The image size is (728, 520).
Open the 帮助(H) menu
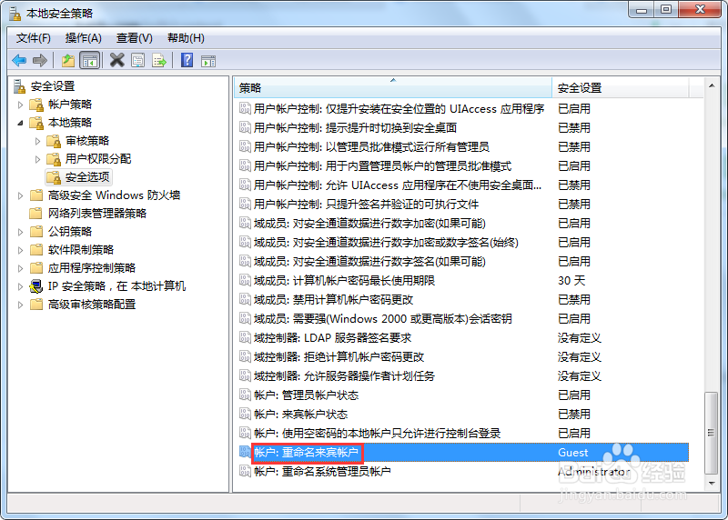[186, 38]
